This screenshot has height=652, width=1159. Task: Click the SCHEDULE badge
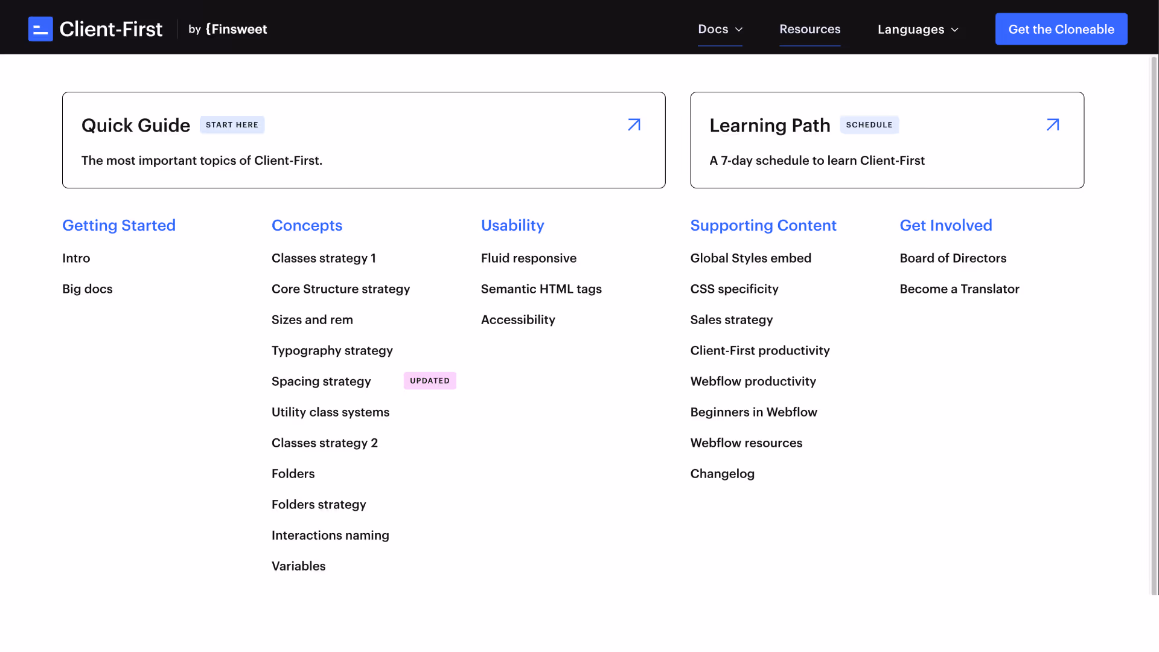[869, 125]
